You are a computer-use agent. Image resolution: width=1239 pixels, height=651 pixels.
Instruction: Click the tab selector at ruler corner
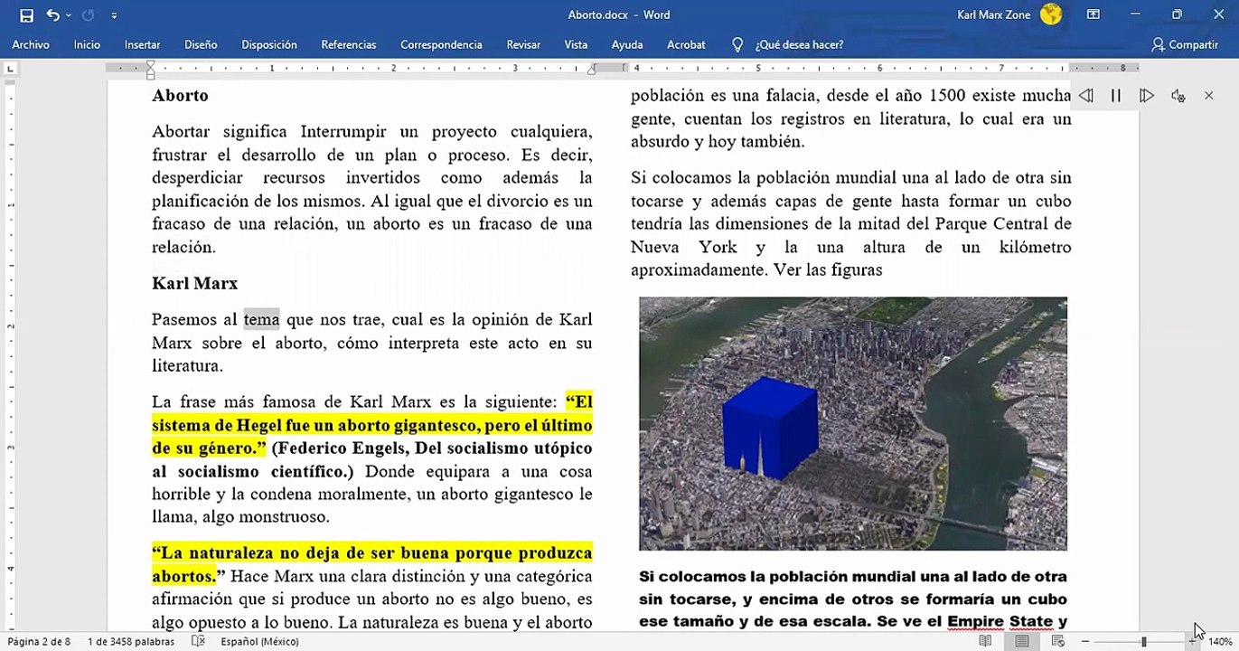click(x=10, y=68)
